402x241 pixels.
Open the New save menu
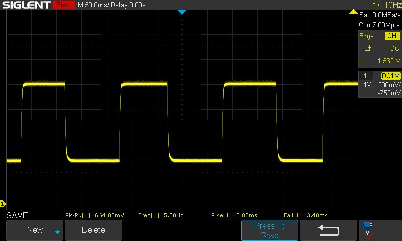point(35,230)
